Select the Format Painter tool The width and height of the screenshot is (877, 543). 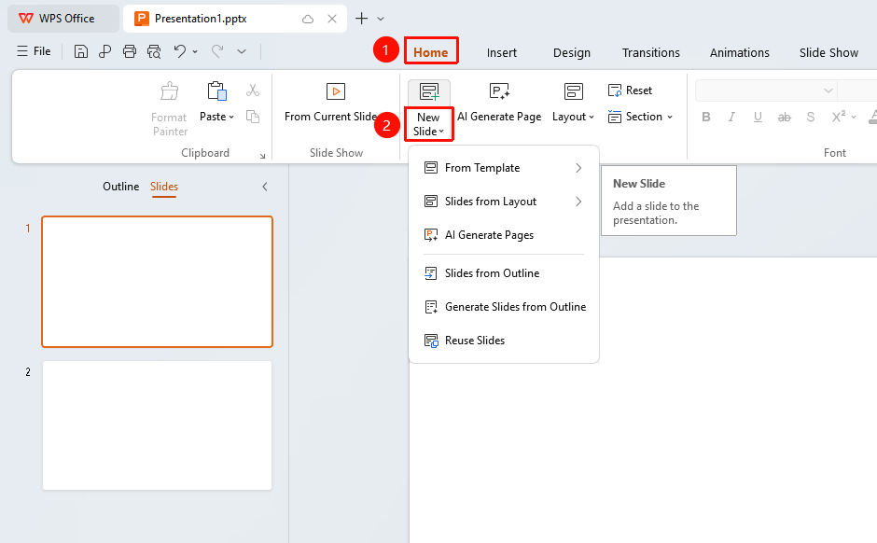click(x=170, y=109)
